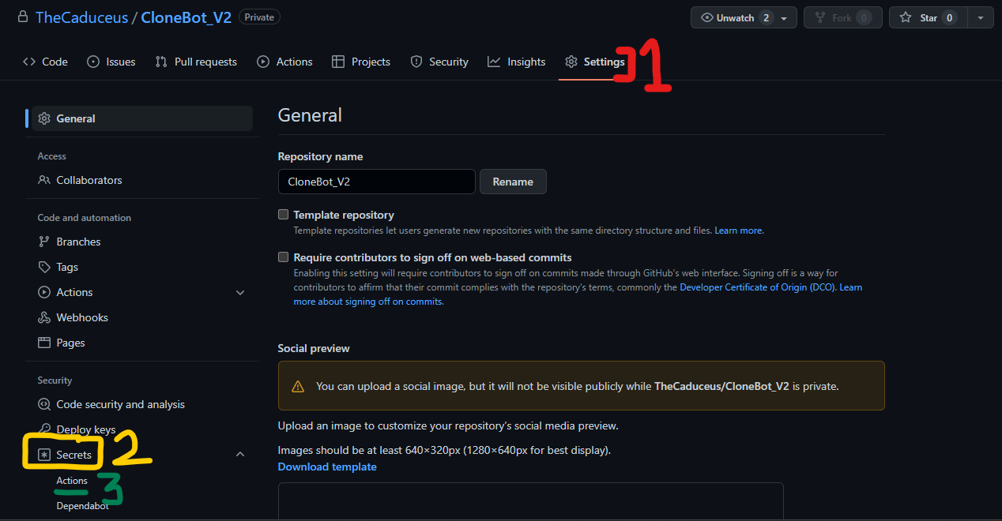Open the Security tab
Viewport: 1002px width, 521px height.
point(439,62)
